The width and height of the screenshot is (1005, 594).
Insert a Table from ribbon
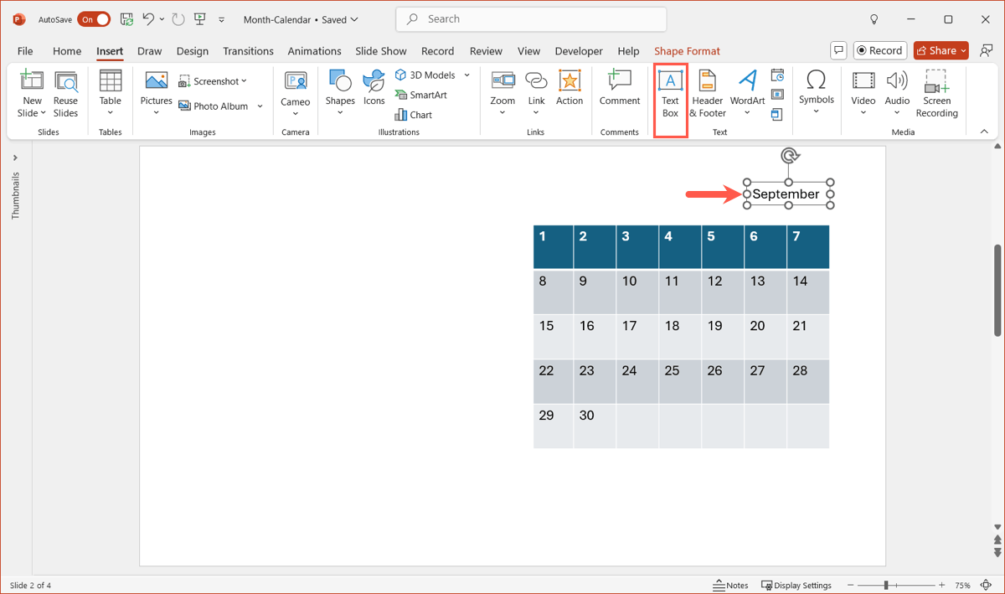pyautogui.click(x=111, y=94)
